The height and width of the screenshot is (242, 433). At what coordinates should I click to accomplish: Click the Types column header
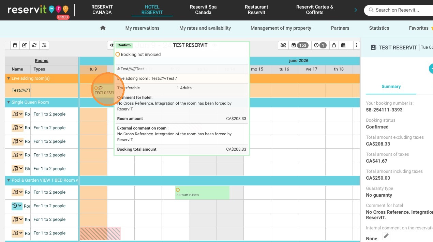40,69
